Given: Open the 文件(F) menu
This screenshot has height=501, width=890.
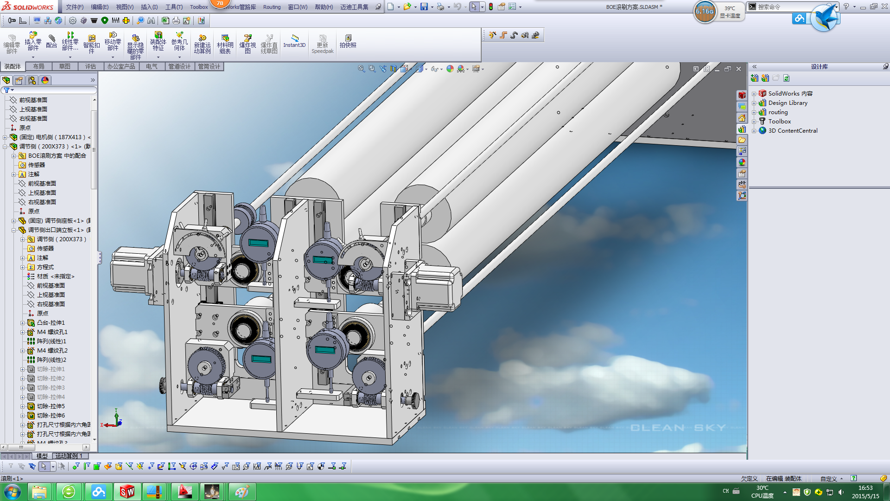Looking at the screenshot, I should (75, 7).
